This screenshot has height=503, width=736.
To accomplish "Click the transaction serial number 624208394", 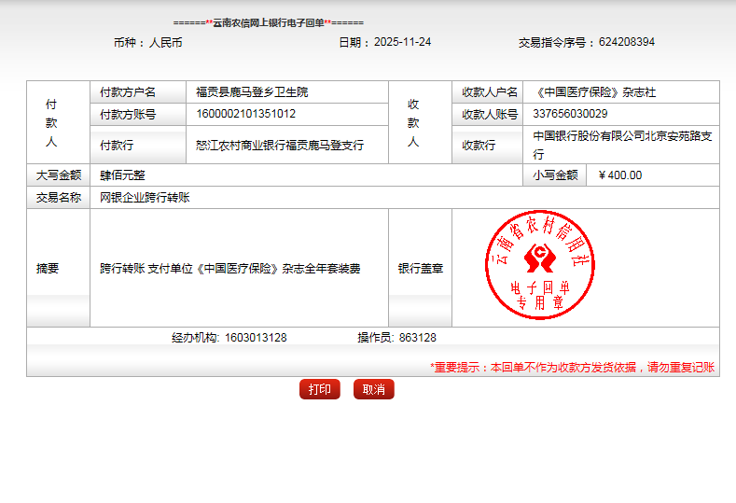I will coord(626,42).
